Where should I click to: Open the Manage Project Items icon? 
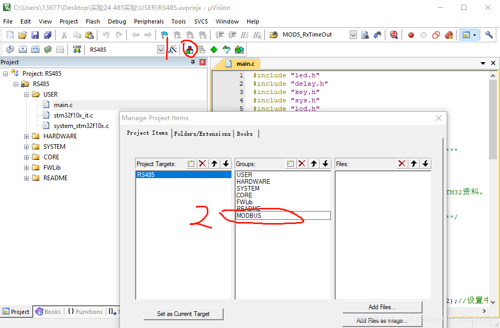(x=189, y=49)
